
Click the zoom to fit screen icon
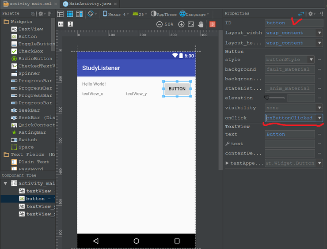point(191,24)
